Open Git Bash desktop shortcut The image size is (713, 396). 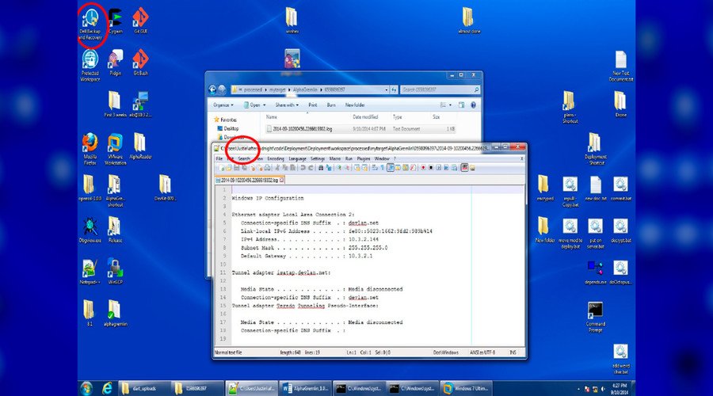tap(140, 59)
